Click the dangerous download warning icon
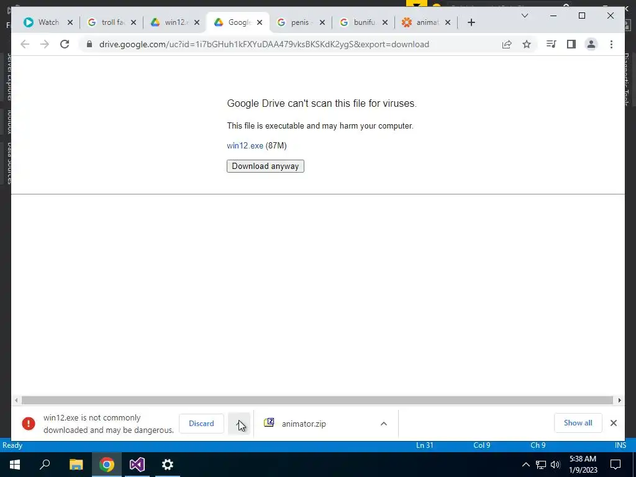Image resolution: width=636 pixels, height=477 pixels. point(29,424)
